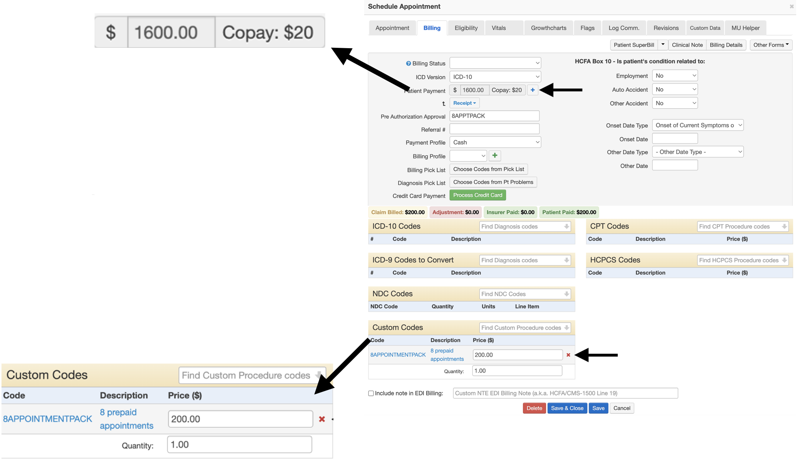The width and height of the screenshot is (804, 464).
Task: Toggle Include note in EDI Billing checkbox
Action: point(371,393)
